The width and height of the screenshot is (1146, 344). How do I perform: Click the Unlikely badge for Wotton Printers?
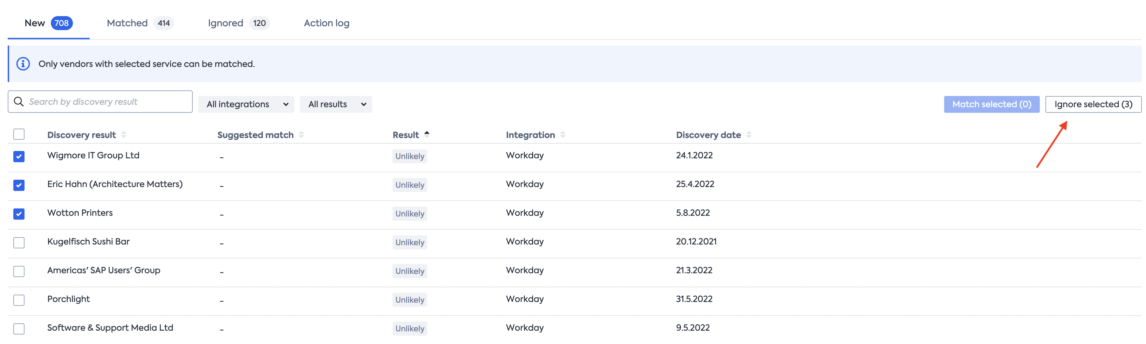[409, 214]
